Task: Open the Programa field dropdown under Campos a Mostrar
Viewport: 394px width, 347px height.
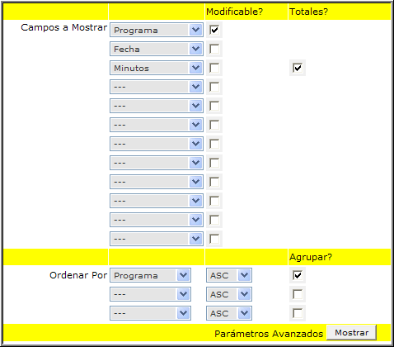Action: click(x=157, y=30)
